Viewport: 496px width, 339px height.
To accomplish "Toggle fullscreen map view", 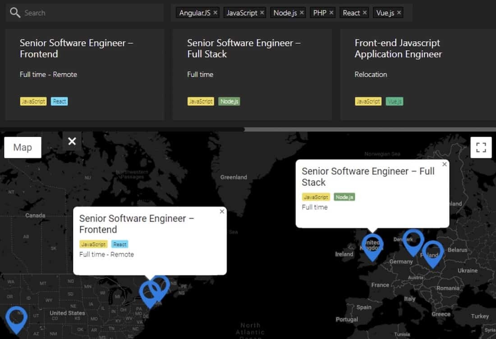I will (x=481, y=148).
